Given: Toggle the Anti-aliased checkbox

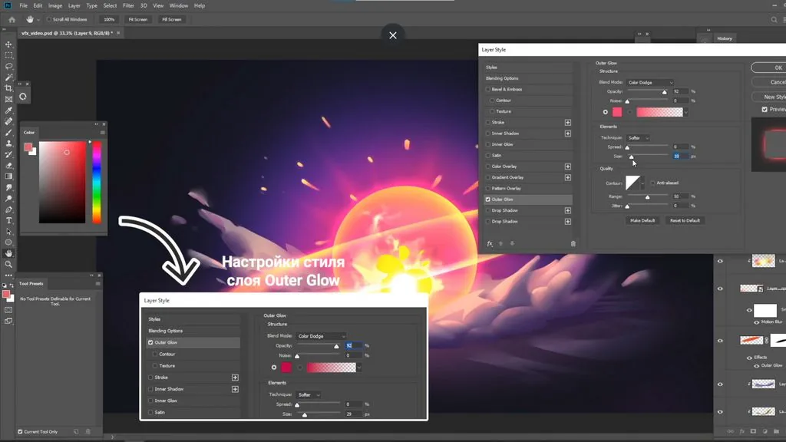Looking at the screenshot, I should pos(652,183).
